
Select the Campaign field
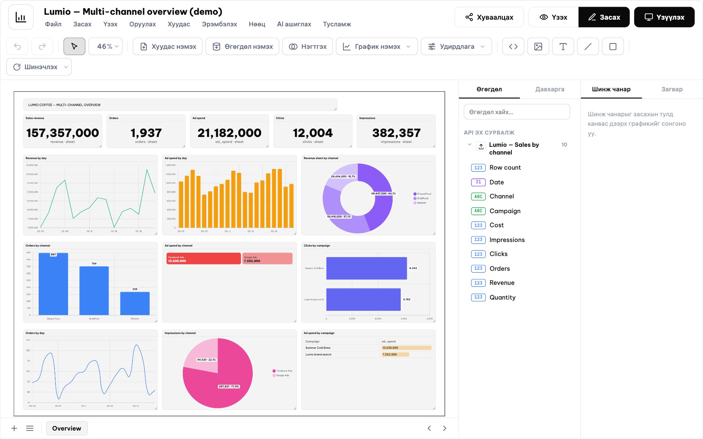(x=505, y=211)
